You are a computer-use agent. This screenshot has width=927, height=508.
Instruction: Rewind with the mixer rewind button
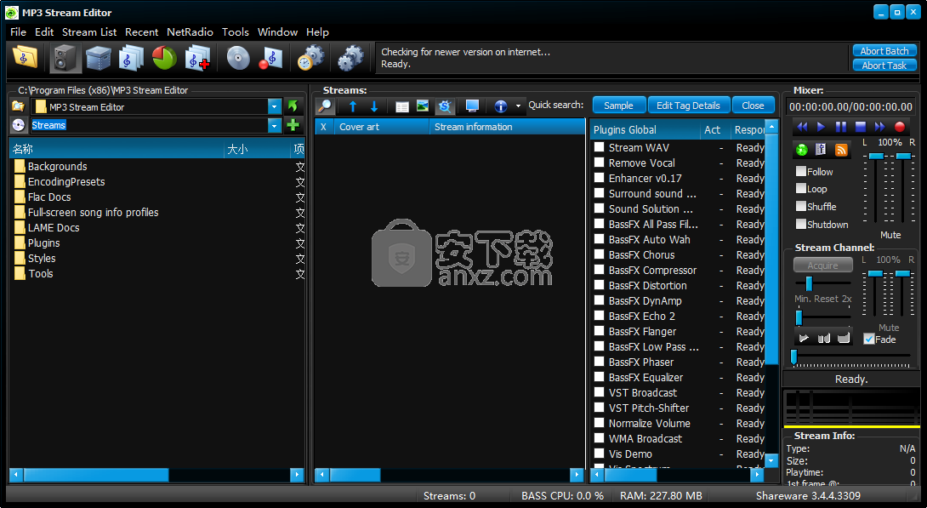tap(802, 127)
